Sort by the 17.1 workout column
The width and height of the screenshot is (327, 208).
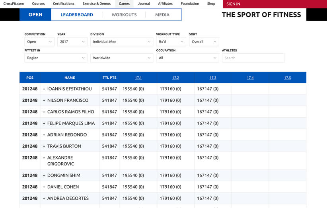tap(138, 78)
